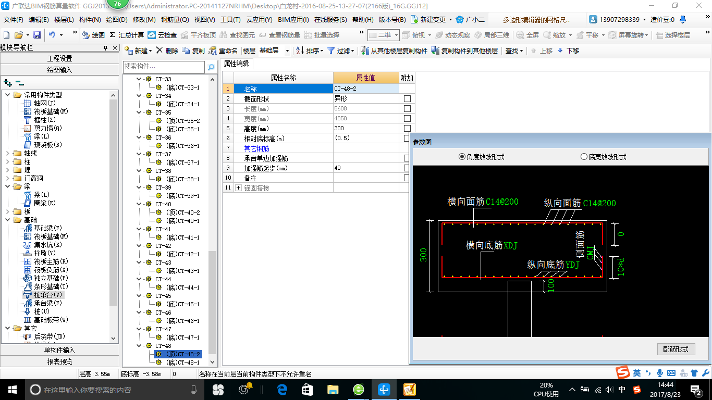The height and width of the screenshot is (400, 712).
Task: Click the Windows Start button
Action: [x=11, y=389]
